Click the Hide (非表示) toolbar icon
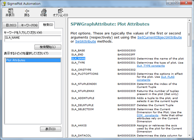 (10, 13)
